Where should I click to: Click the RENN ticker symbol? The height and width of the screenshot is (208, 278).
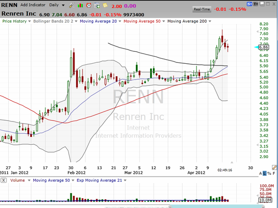point(9,5)
